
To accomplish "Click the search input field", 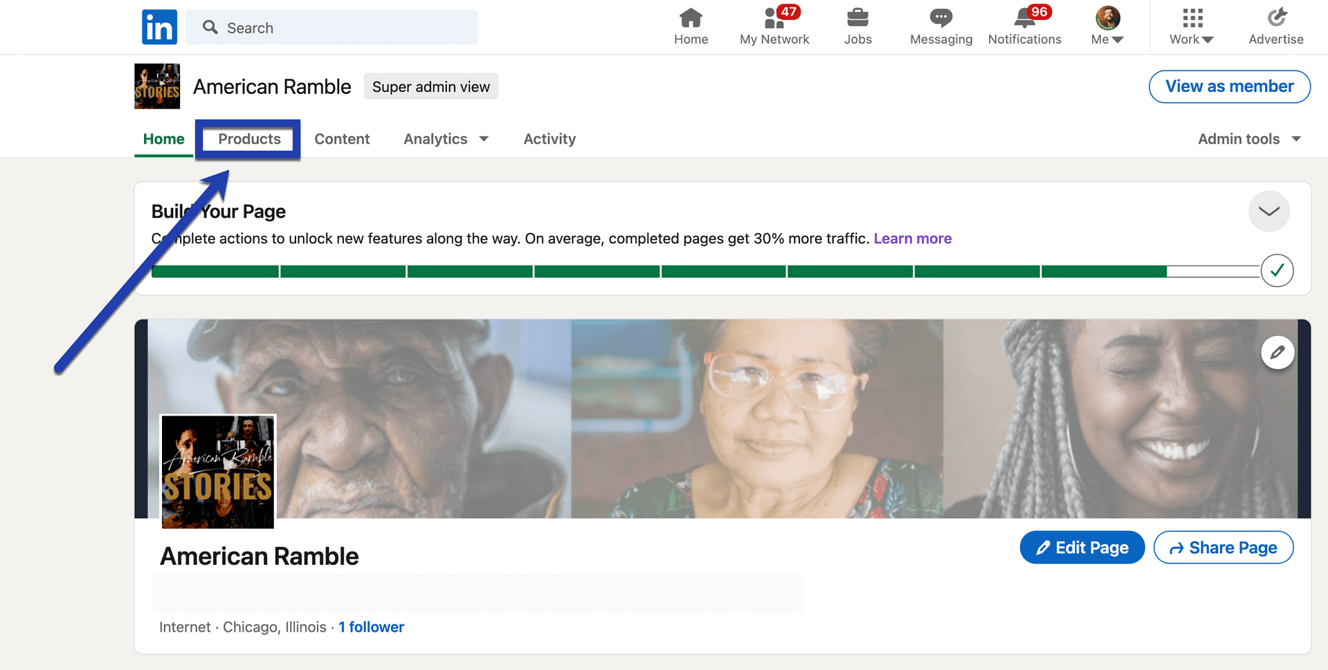I will pyautogui.click(x=332, y=27).
